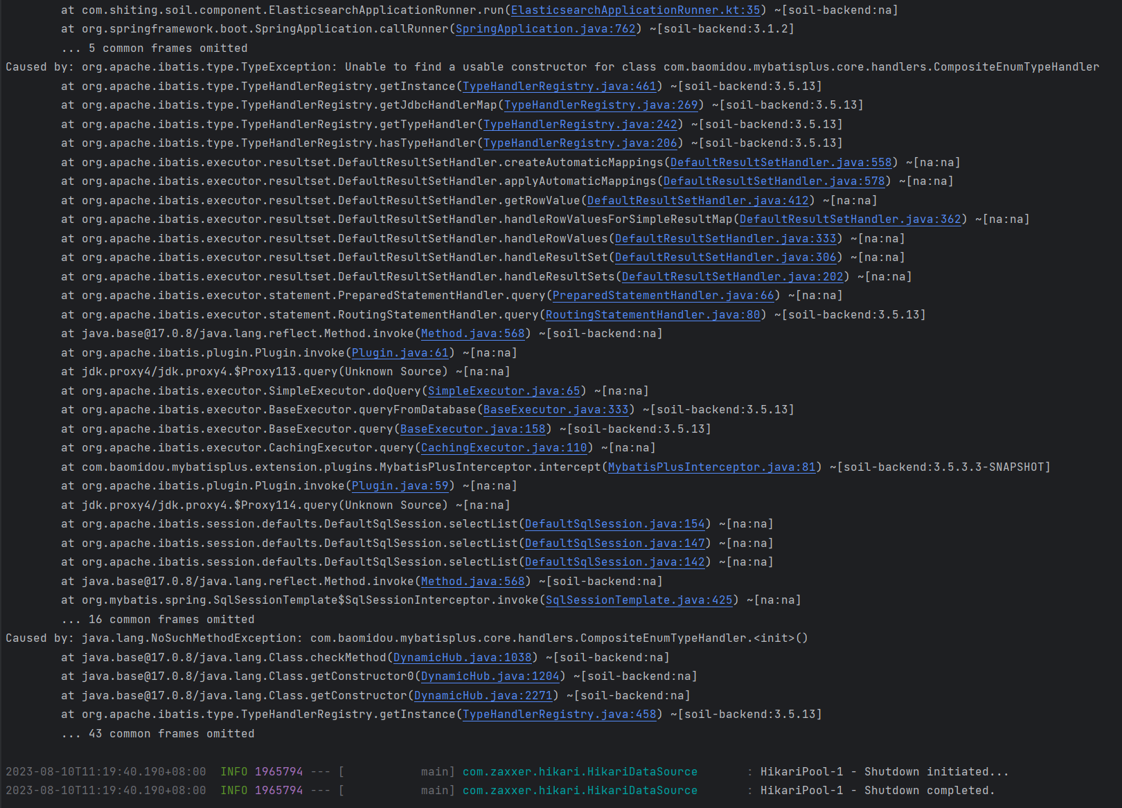Click DefaultResultSetHandler.java:412 in getRowValue frame
The width and height of the screenshot is (1122, 808).
pos(697,201)
